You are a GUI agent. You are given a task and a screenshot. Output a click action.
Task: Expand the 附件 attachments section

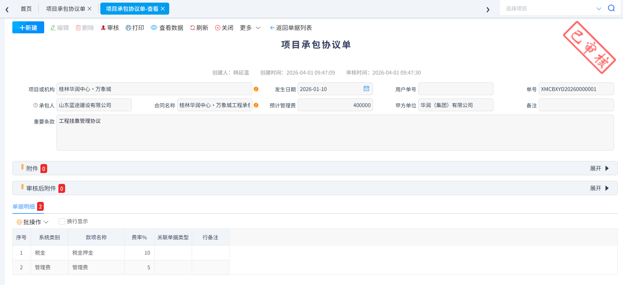point(600,169)
